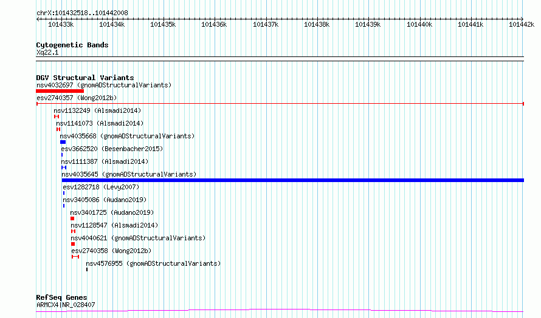Click the 101442k ruler position

[522, 24]
